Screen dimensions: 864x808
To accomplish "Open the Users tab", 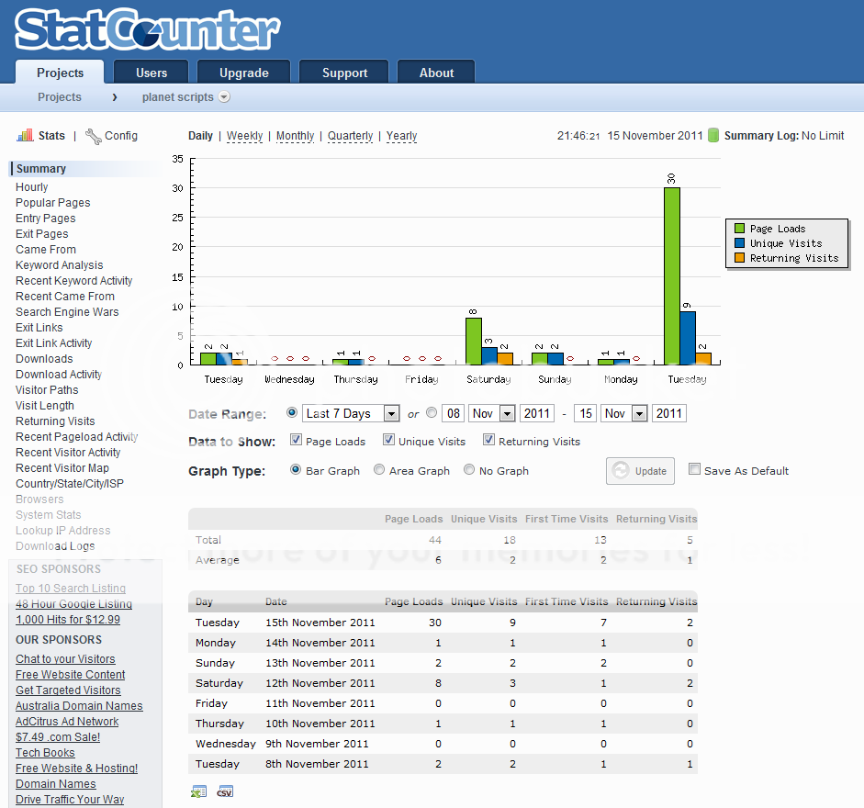I will coord(151,73).
